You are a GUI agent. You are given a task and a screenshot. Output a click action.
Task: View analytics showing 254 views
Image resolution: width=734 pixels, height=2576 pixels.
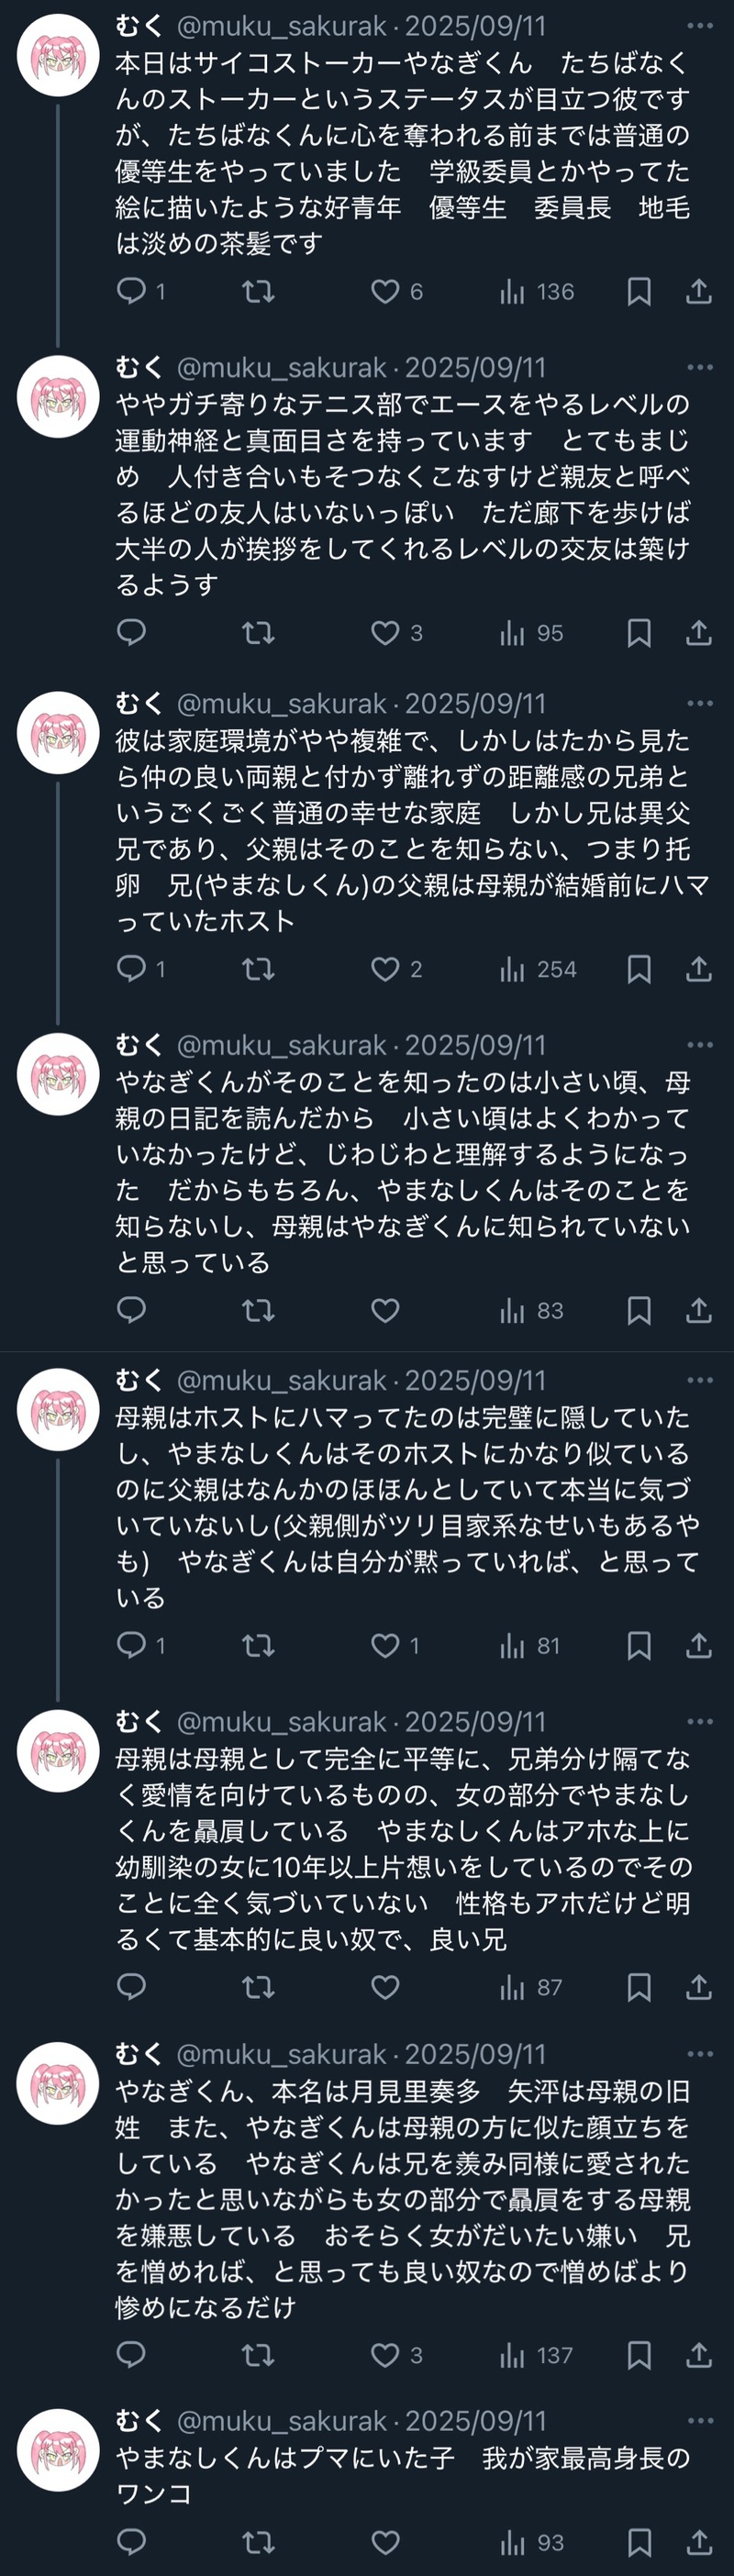pyautogui.click(x=538, y=968)
